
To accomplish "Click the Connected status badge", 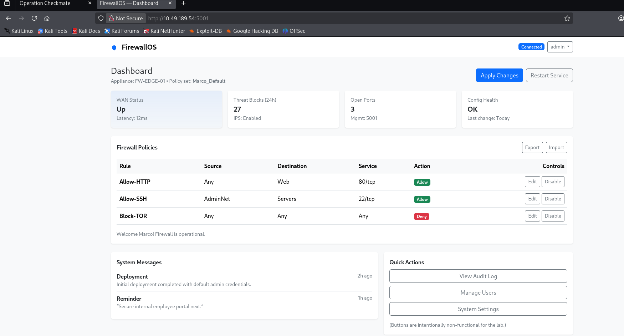I will [531, 47].
